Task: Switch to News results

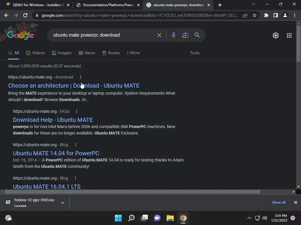Action: click(x=87, y=53)
